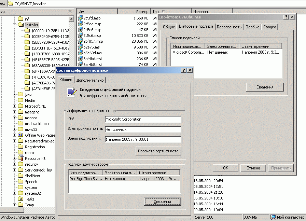Click the security folder icon
The width and height of the screenshot is (306, 221).
pyautogui.click(x=21, y=164)
